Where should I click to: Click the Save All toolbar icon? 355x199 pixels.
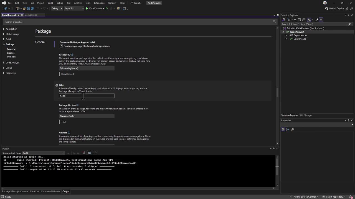(x=32, y=9)
